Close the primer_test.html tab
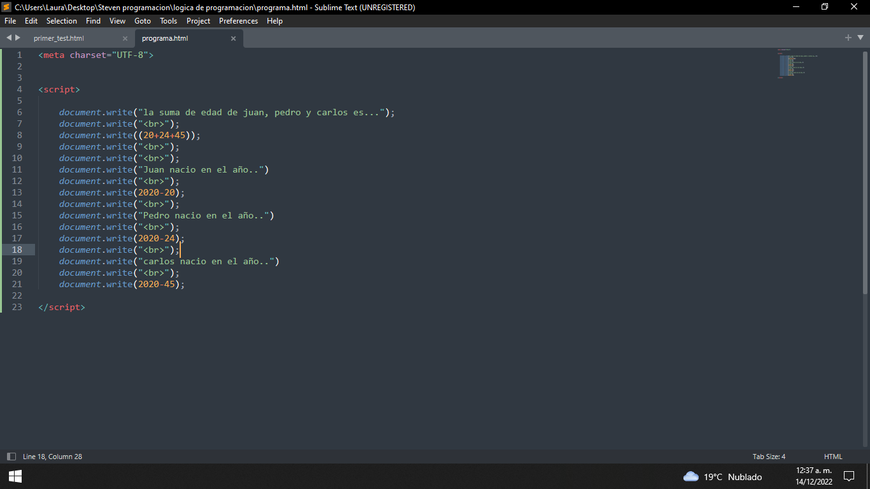This screenshot has width=870, height=489. [x=125, y=38]
